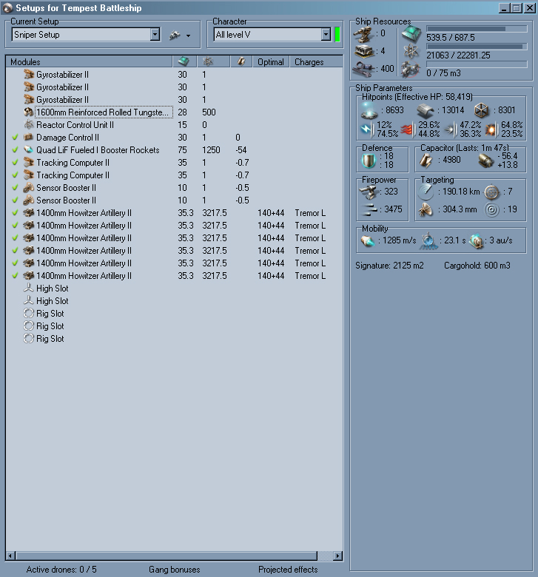Sort by the CPU column header
The width and height of the screenshot is (538, 577).
click(184, 62)
